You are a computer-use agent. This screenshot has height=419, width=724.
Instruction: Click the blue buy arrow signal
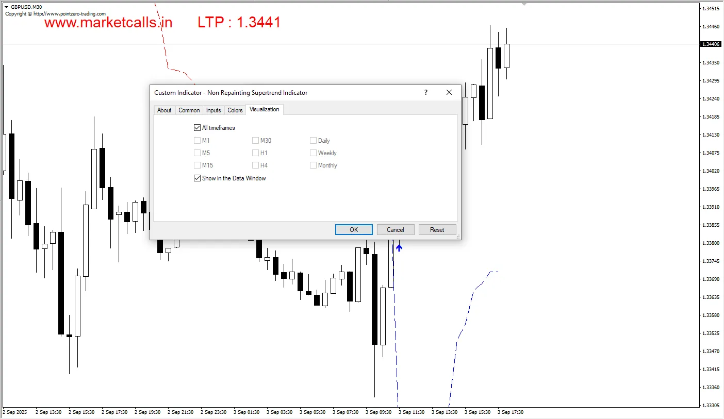click(x=399, y=247)
